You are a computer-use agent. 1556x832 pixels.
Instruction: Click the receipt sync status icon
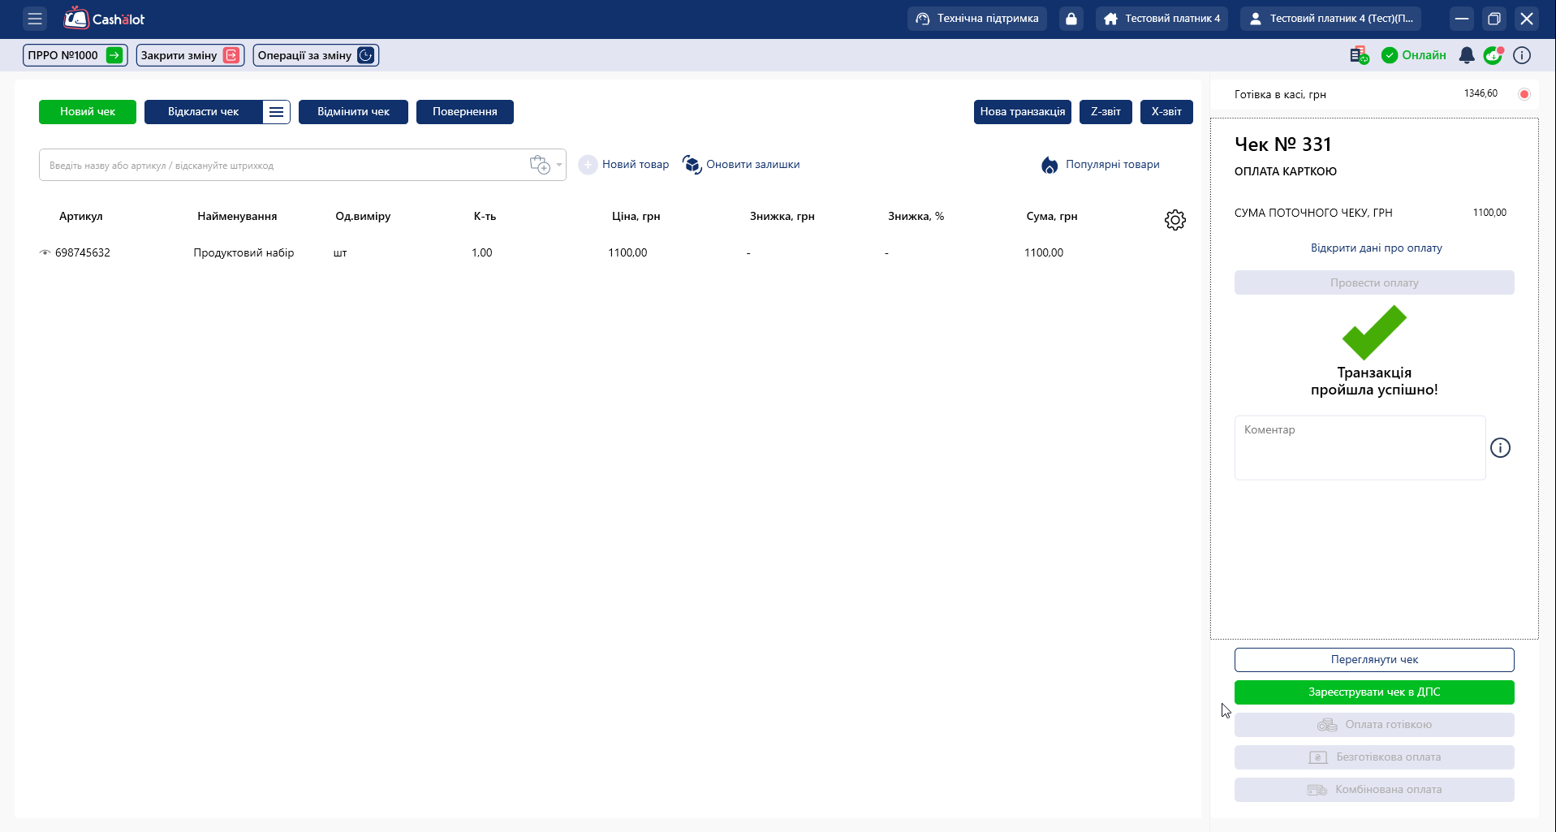(1358, 55)
